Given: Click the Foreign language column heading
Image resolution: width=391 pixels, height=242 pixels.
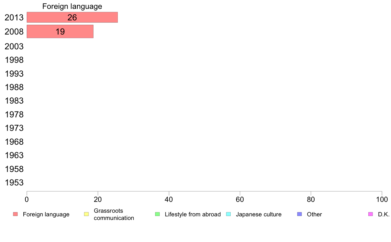Looking at the screenshot, I should pyautogui.click(x=72, y=6).
